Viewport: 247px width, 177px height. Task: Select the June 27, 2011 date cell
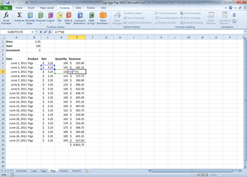16,140
